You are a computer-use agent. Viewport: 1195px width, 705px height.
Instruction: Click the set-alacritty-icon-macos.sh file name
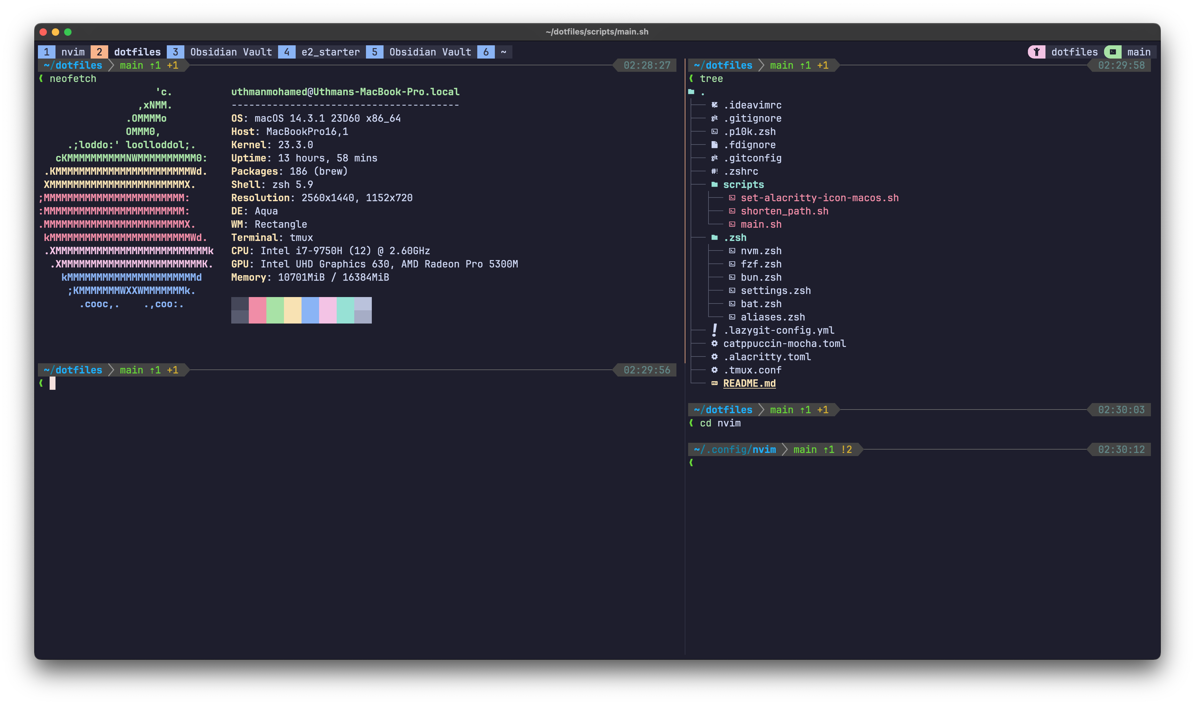coord(819,198)
